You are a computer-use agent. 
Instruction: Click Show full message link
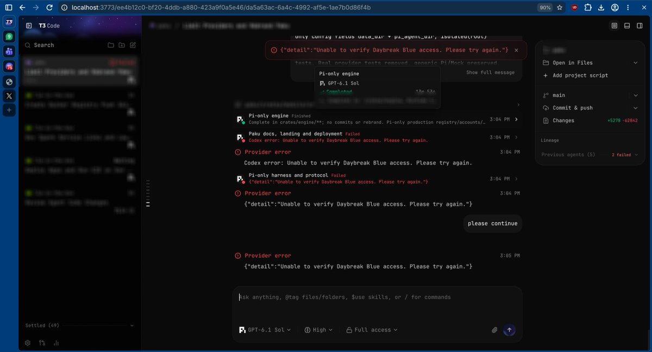click(490, 73)
